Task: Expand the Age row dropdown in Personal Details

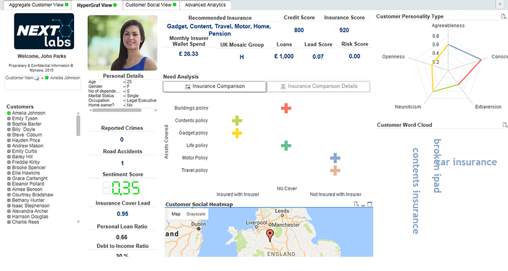Action: (x=124, y=82)
